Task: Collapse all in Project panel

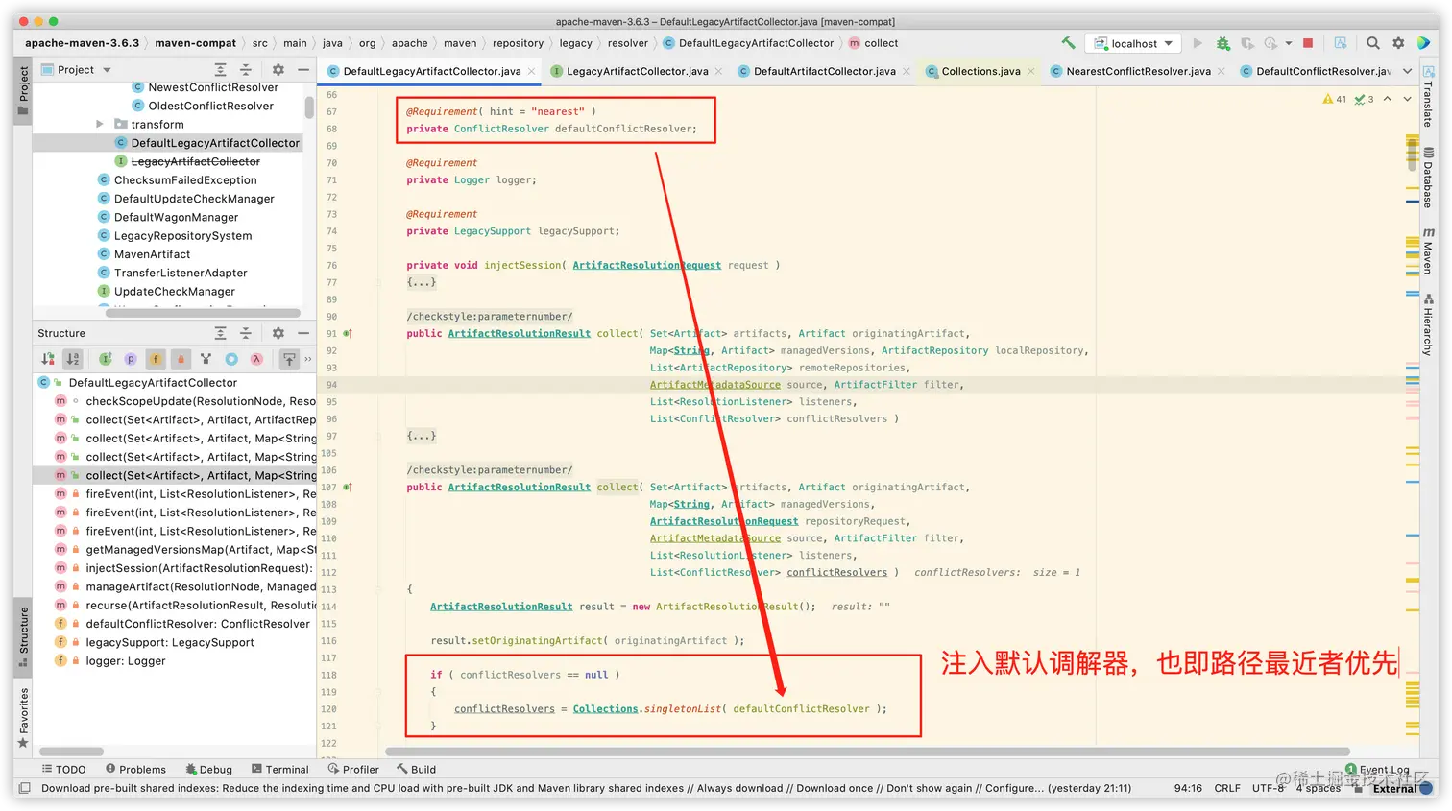Action: (245, 70)
